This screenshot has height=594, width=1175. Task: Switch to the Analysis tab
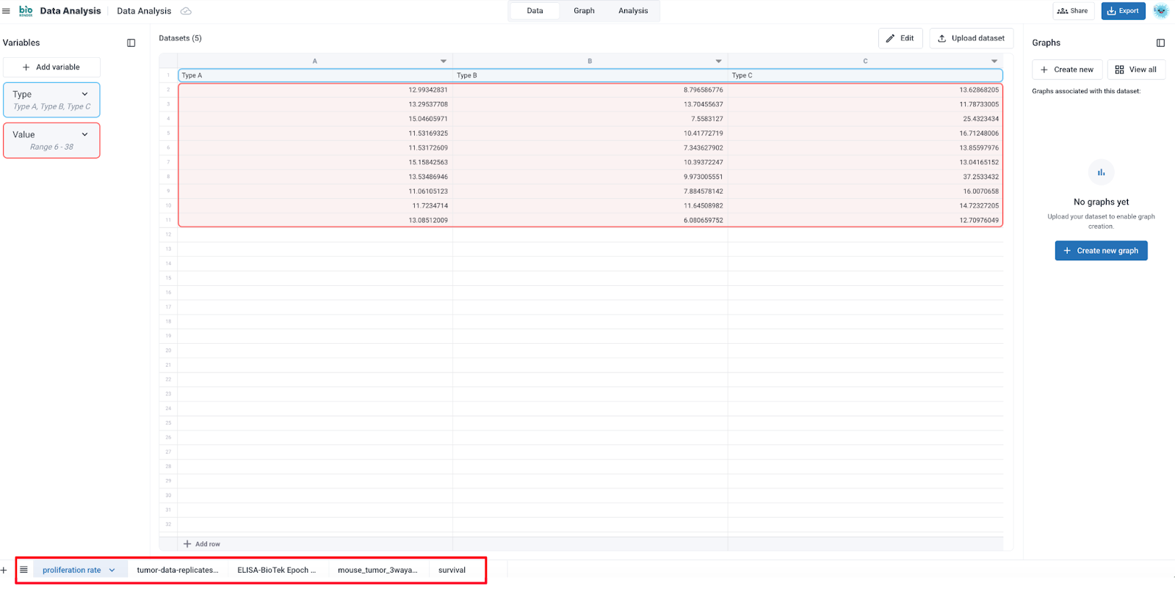click(632, 11)
